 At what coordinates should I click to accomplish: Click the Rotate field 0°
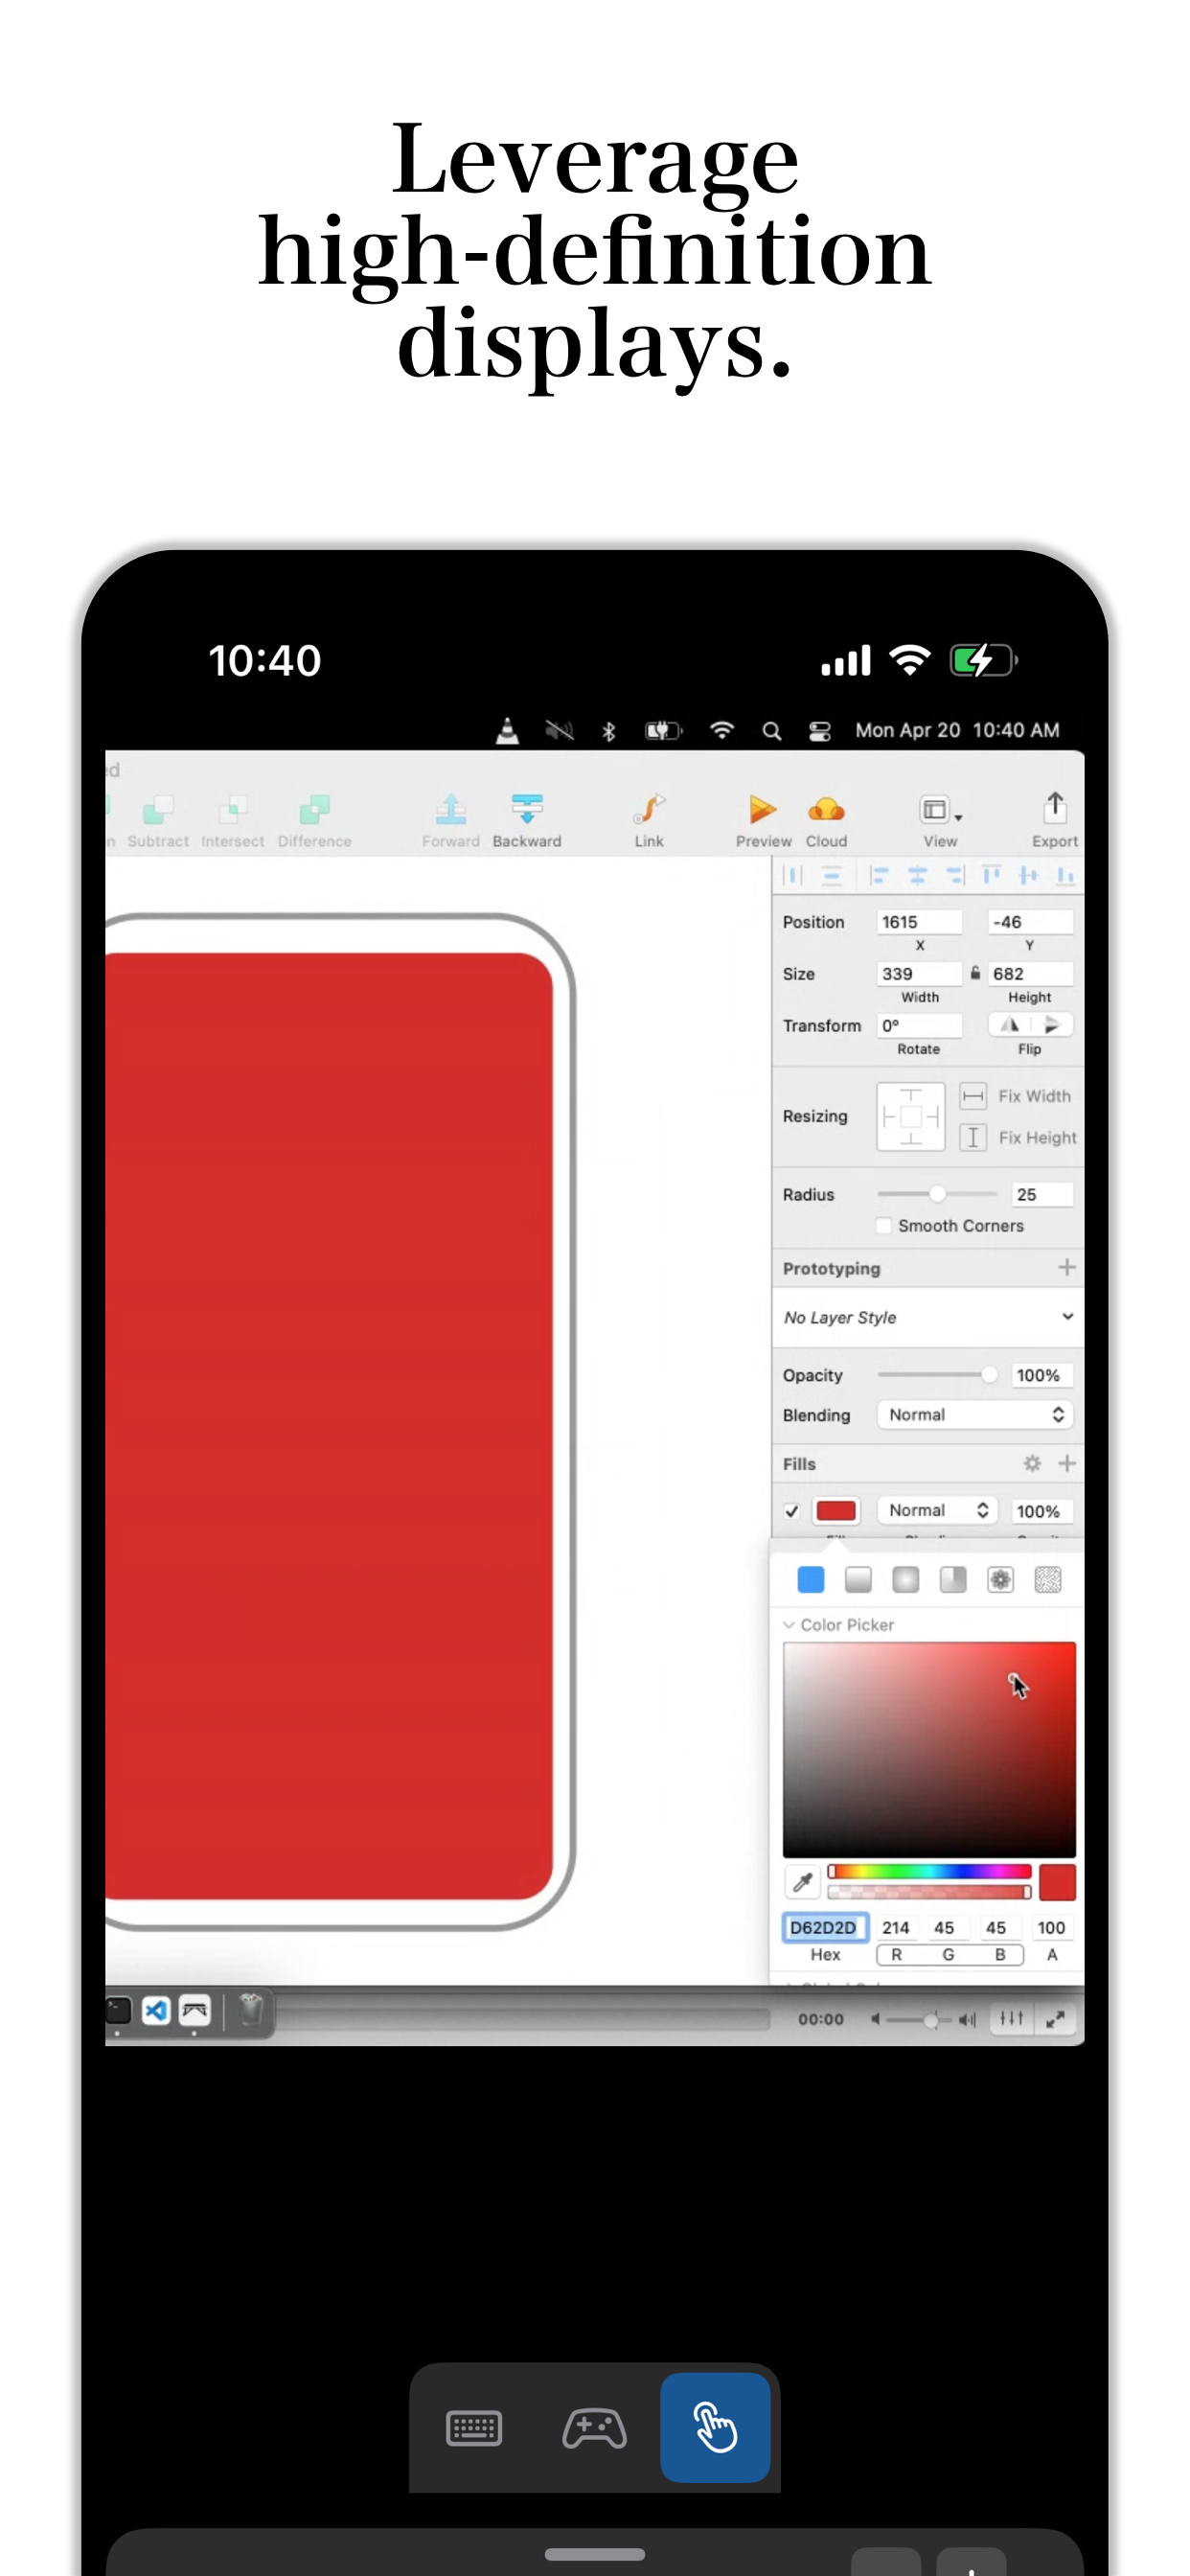919,1026
